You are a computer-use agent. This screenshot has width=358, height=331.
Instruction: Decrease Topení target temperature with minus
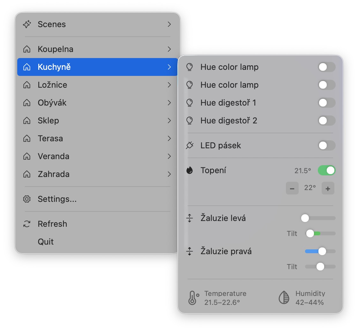click(x=292, y=188)
